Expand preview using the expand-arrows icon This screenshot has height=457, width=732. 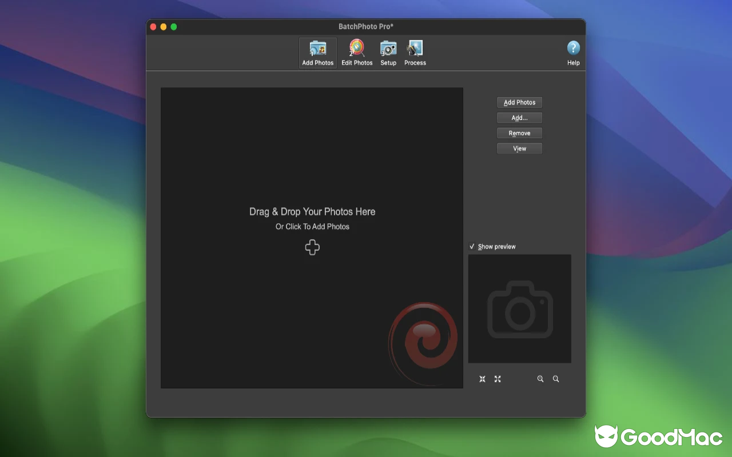498,379
